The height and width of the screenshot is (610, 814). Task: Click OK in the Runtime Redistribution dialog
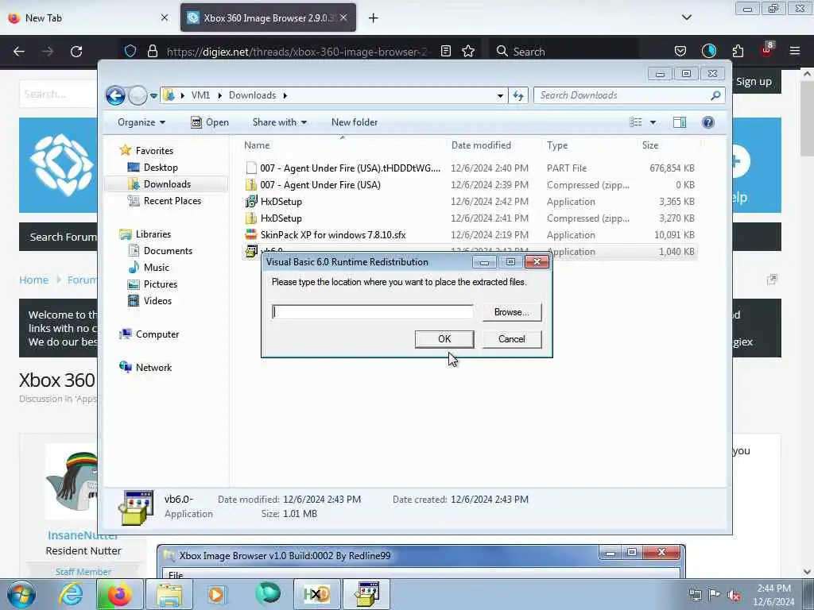(444, 338)
